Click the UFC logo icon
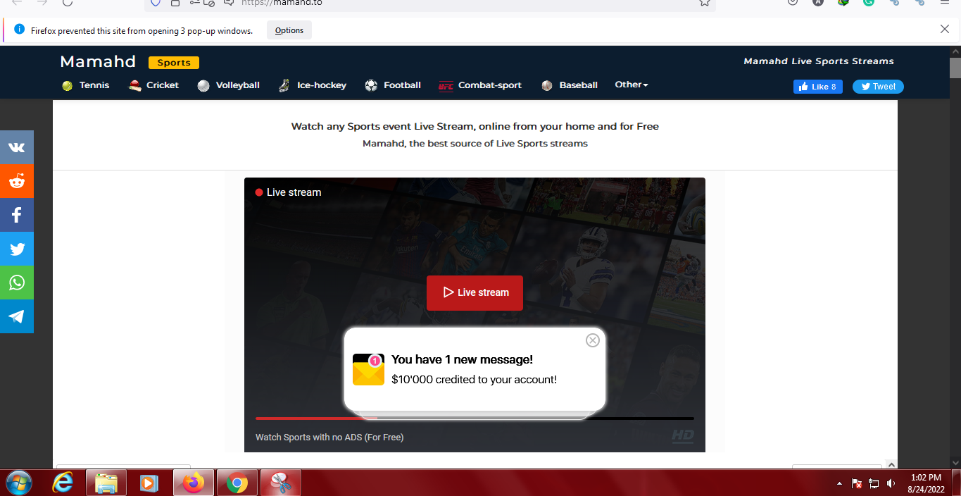 (446, 86)
